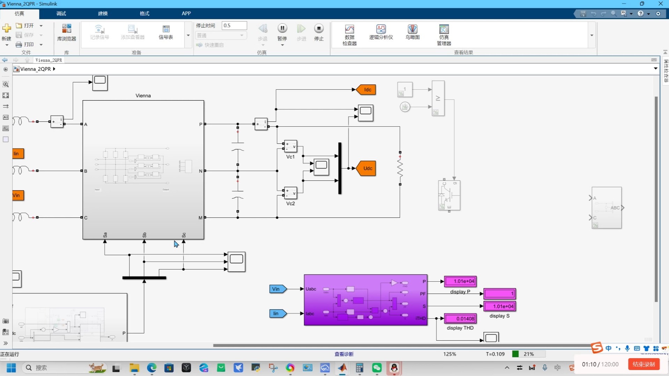Screen dimensions: 669x376
Task: Open the Signal Table (信号表)
Action: [x=166, y=32]
